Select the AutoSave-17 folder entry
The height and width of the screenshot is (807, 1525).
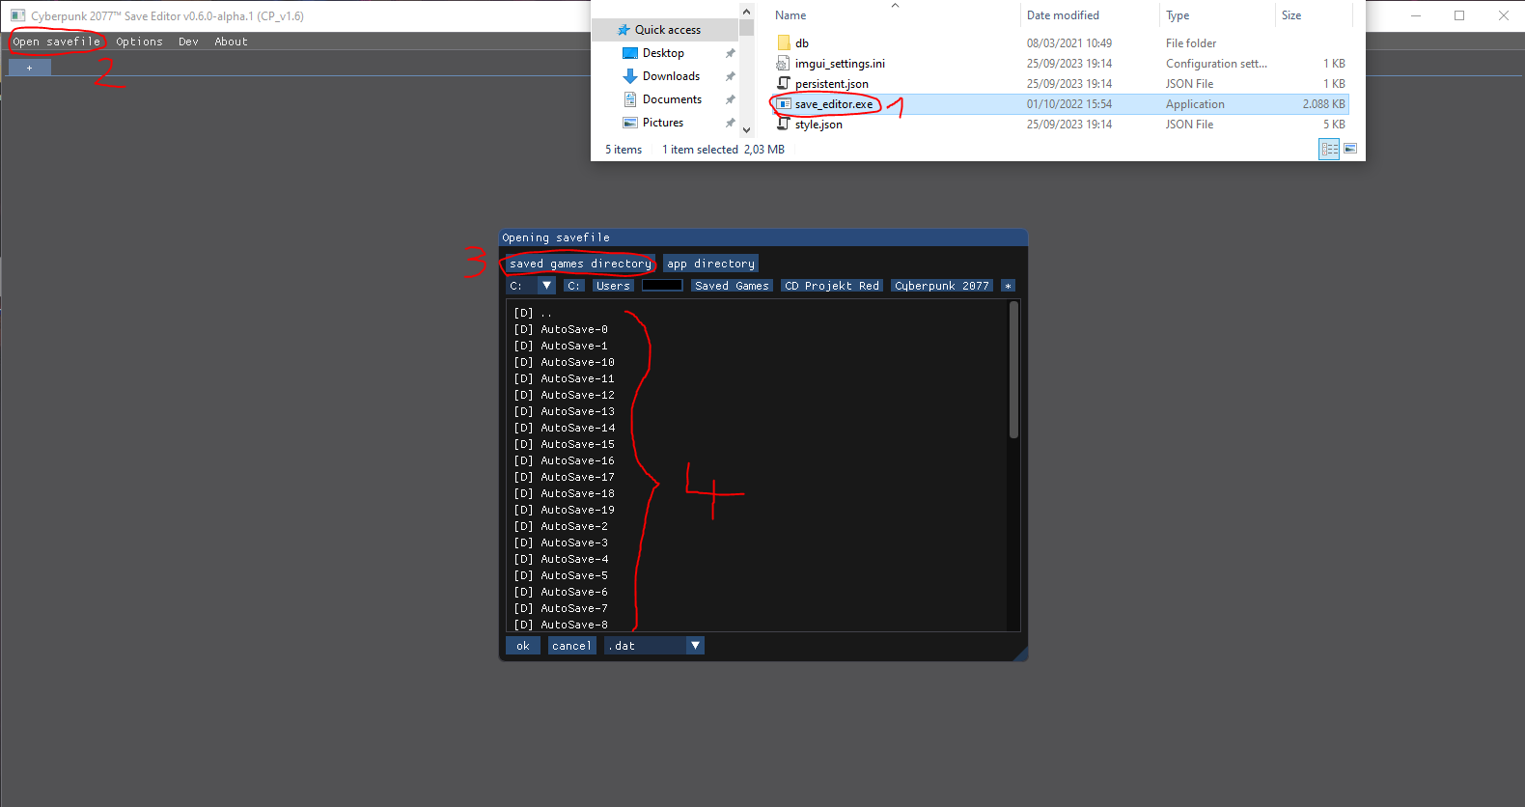pyautogui.click(x=758, y=477)
